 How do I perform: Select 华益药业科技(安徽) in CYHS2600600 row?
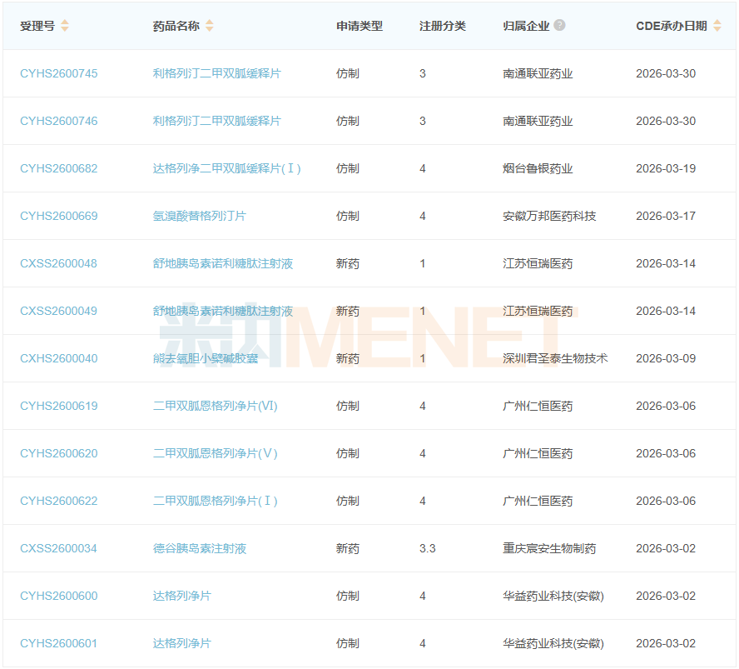553,596
